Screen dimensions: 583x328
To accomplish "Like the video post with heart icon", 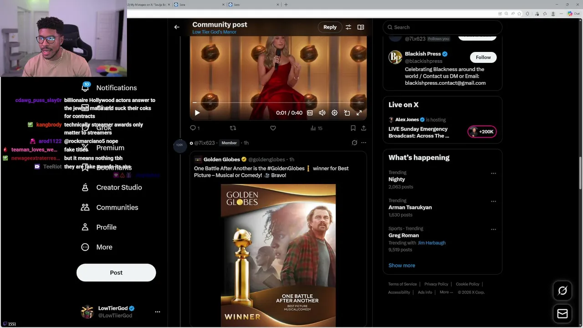I will click(x=273, y=128).
